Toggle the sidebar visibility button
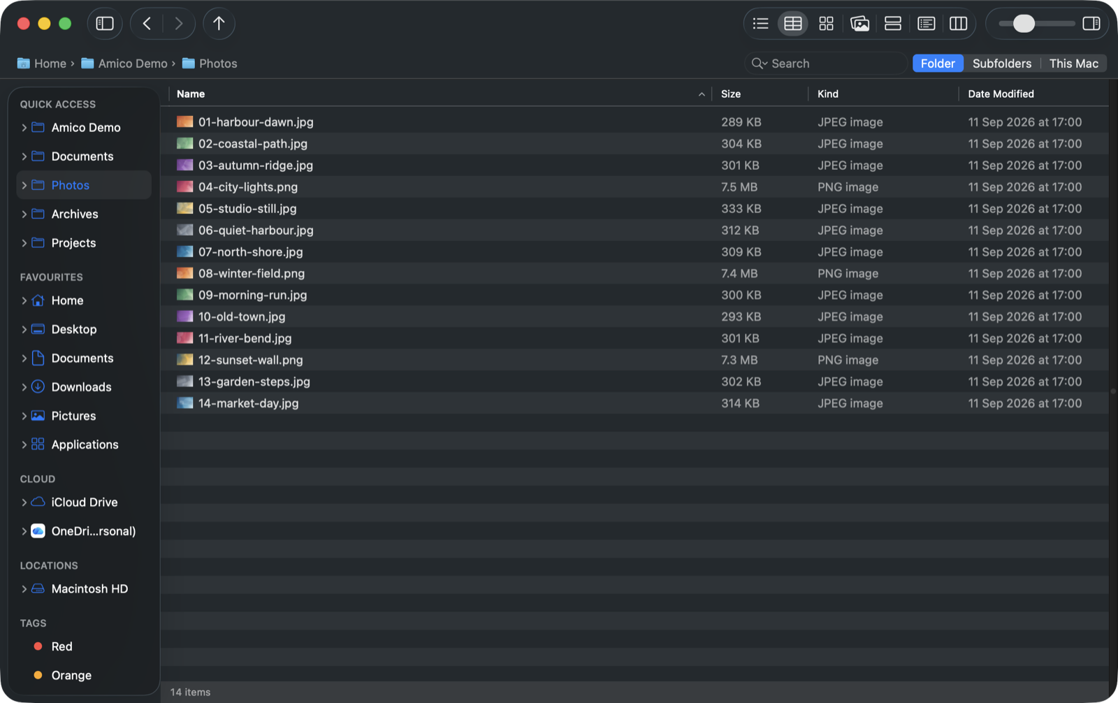This screenshot has height=703, width=1118. (105, 24)
